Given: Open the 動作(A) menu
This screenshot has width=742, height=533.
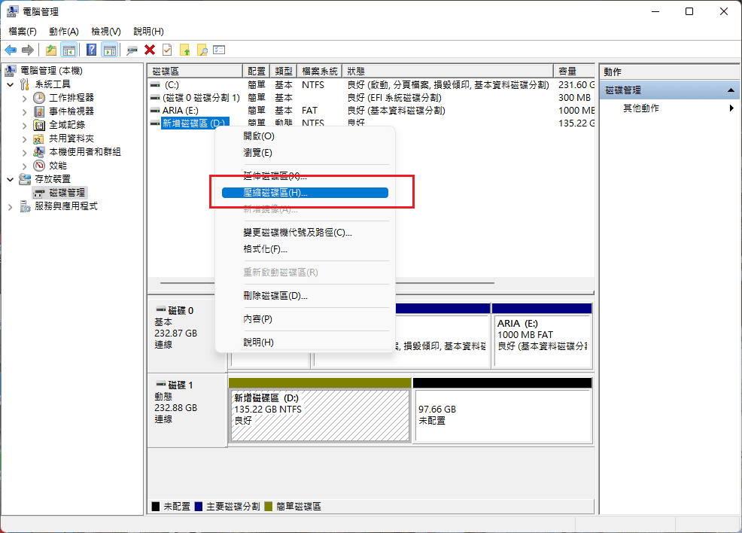Looking at the screenshot, I should 63,32.
